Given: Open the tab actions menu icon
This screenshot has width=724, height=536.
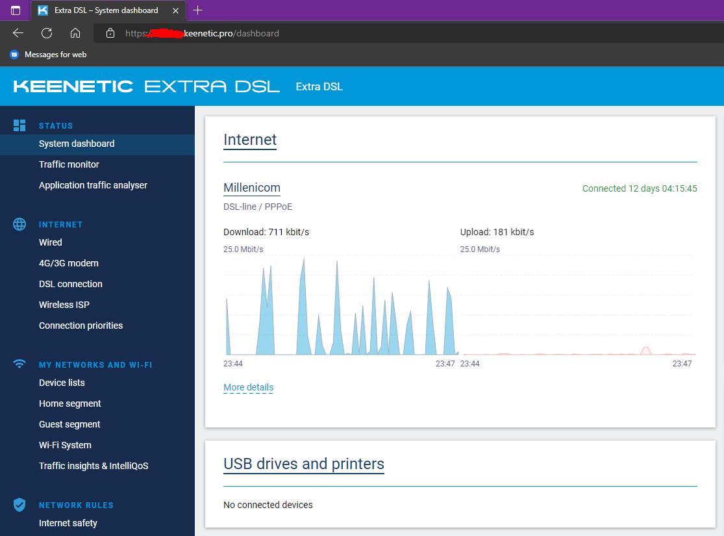Looking at the screenshot, I should [x=16, y=10].
